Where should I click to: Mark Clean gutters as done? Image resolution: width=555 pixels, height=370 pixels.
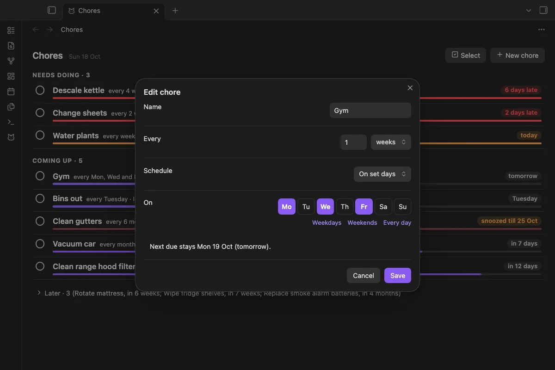[40, 221]
